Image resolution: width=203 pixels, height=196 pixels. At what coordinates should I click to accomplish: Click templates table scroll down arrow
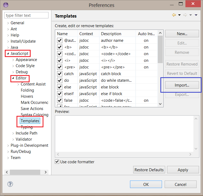point(160,104)
